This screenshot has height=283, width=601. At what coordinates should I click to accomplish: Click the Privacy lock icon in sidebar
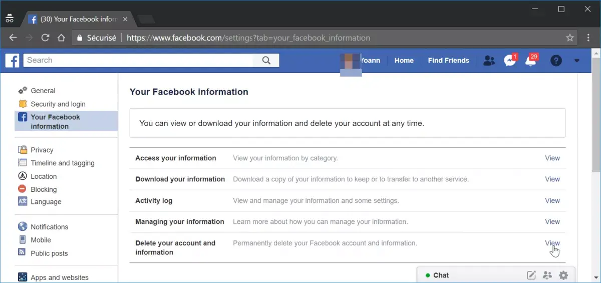pyautogui.click(x=23, y=150)
